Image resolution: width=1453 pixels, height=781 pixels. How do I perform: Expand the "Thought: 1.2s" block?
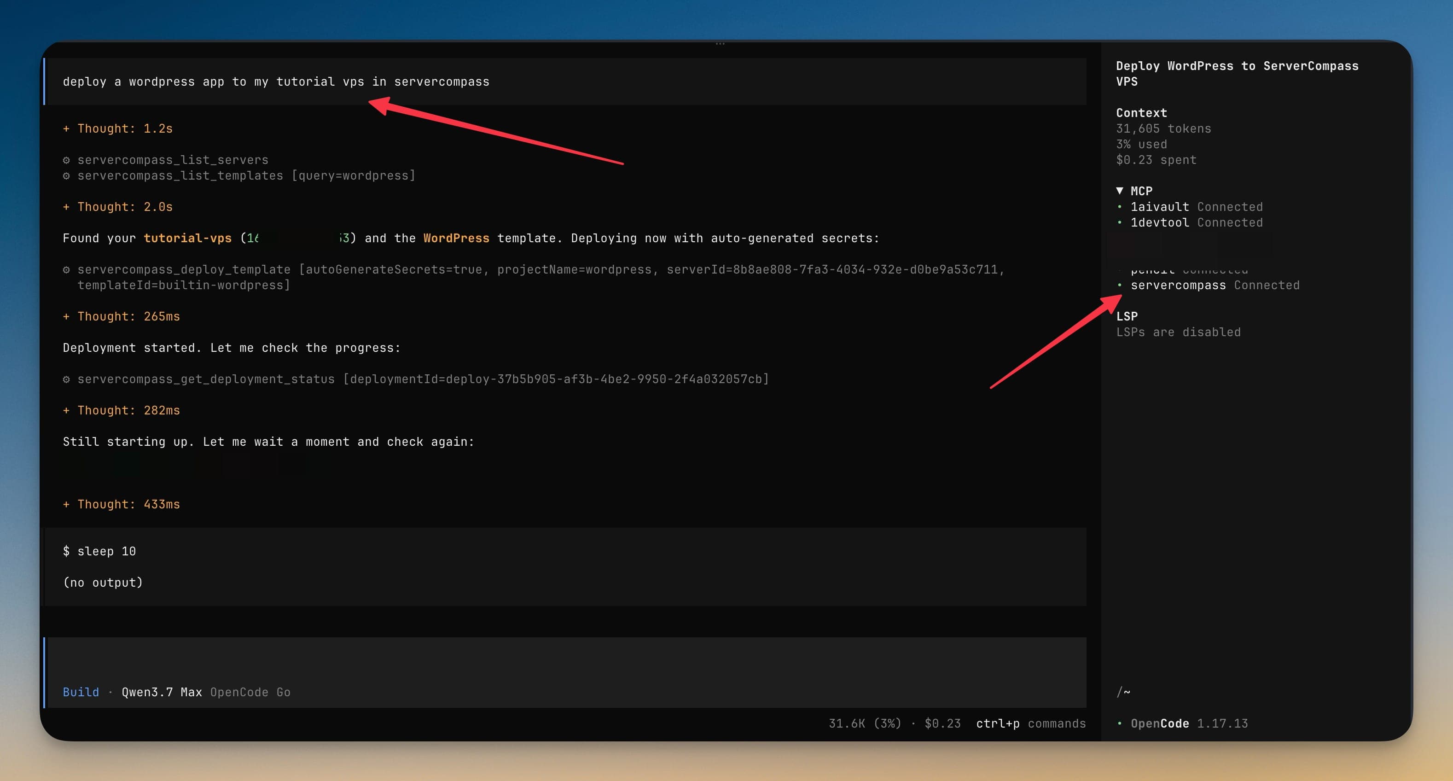[117, 128]
